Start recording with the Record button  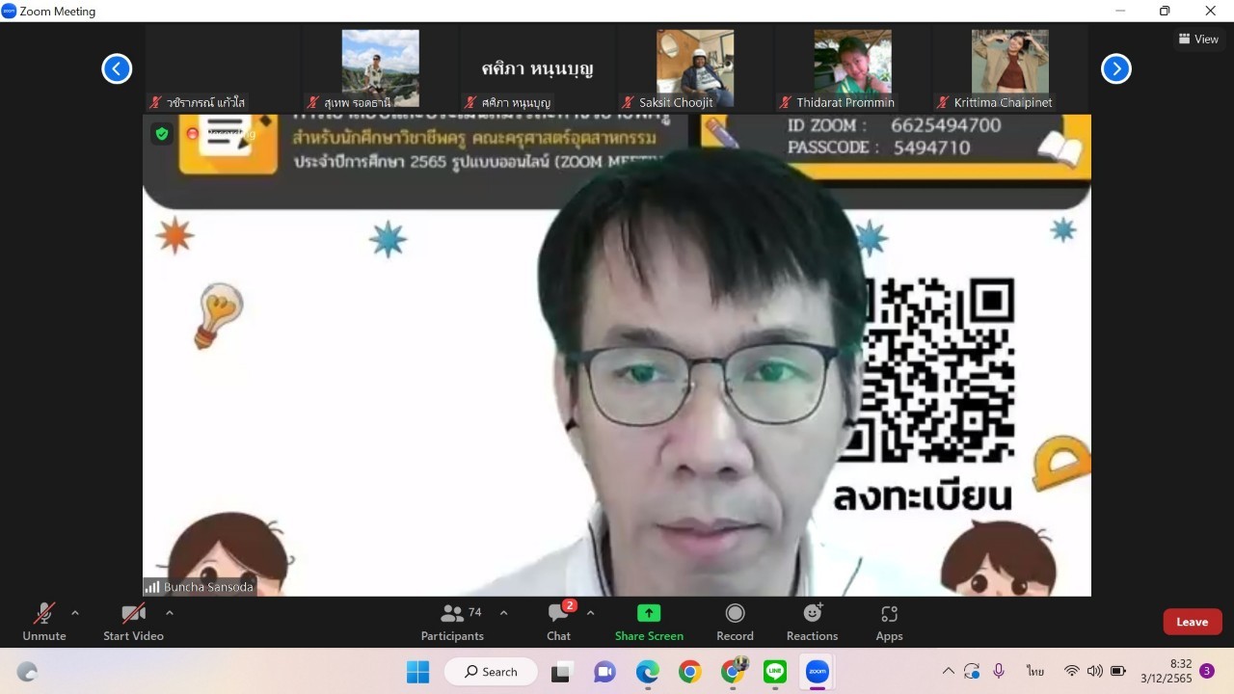point(735,622)
